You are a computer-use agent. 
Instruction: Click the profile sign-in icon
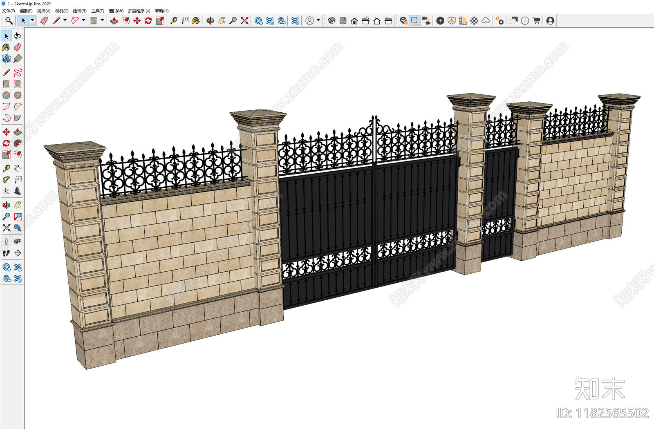click(x=550, y=20)
